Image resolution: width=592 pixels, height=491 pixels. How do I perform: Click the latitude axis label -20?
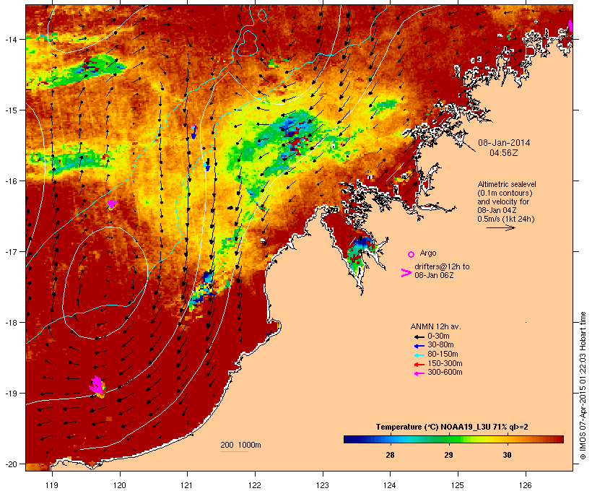[10, 464]
